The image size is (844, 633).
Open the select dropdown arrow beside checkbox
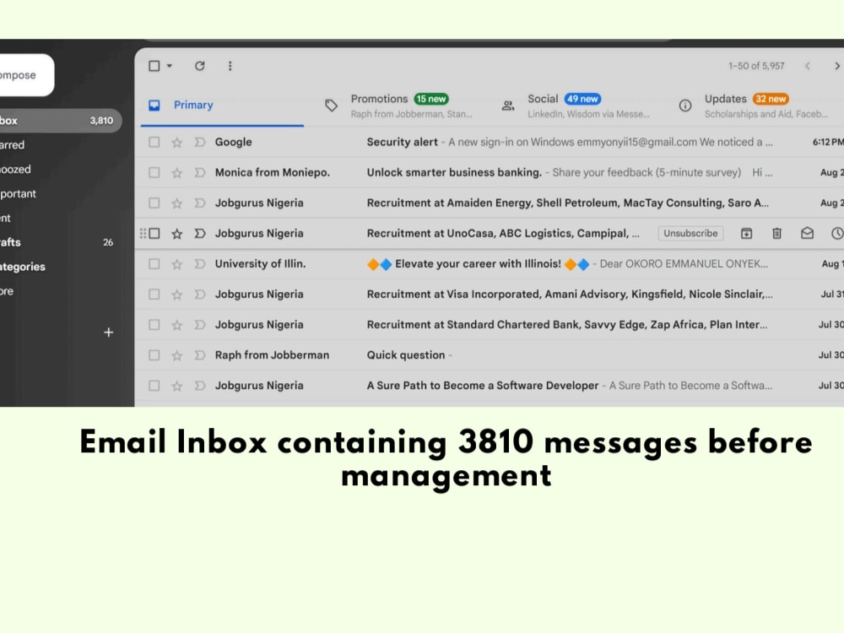169,66
